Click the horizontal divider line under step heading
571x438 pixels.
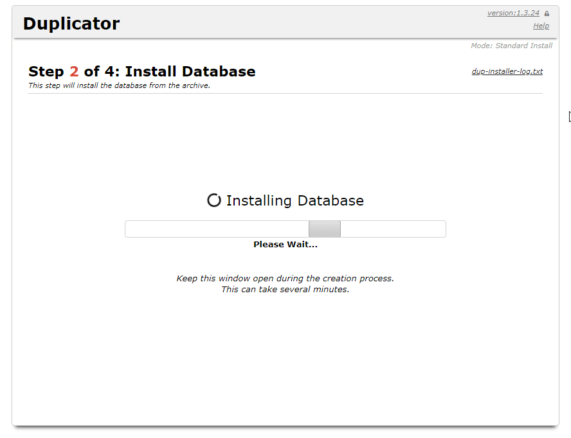point(285,93)
